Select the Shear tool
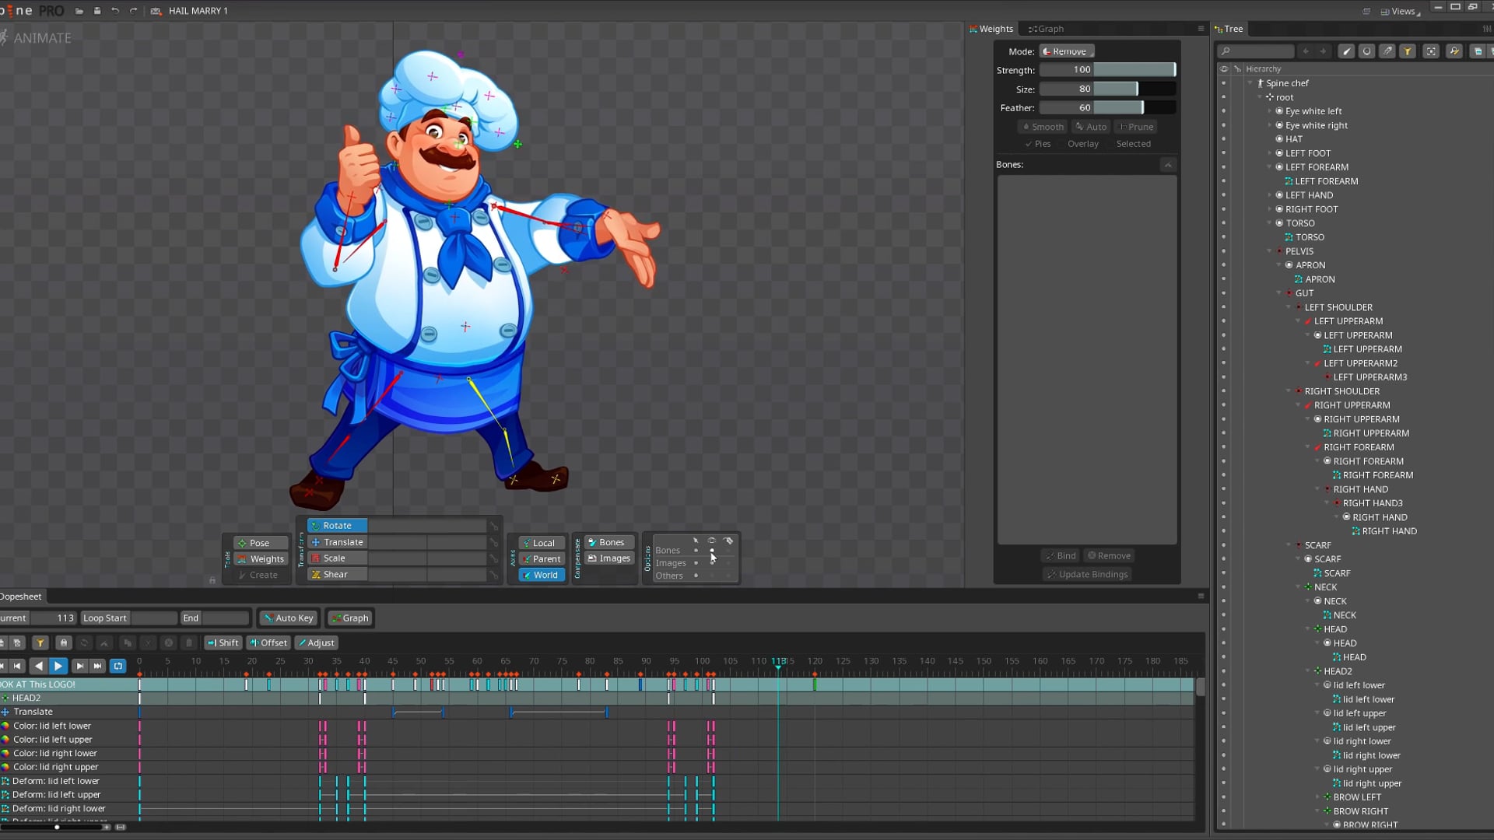The width and height of the screenshot is (1494, 840). pos(335,574)
